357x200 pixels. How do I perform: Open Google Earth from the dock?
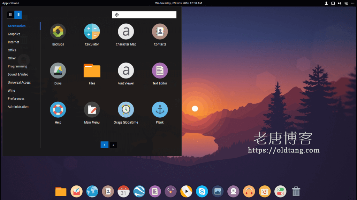(139, 191)
